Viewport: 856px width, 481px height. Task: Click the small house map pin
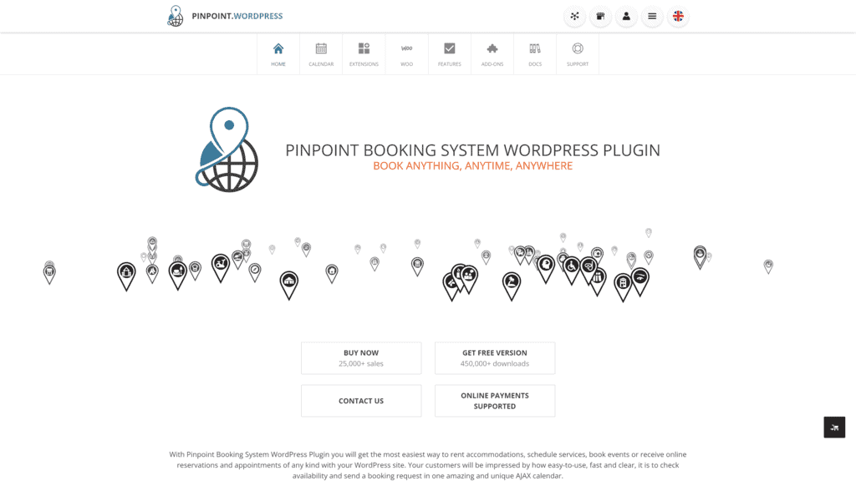tap(332, 273)
